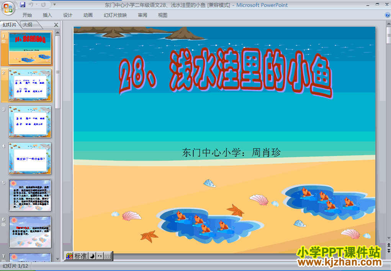Click the thumbnail pane scrollbar thumb
391x271 pixels.
57,72
